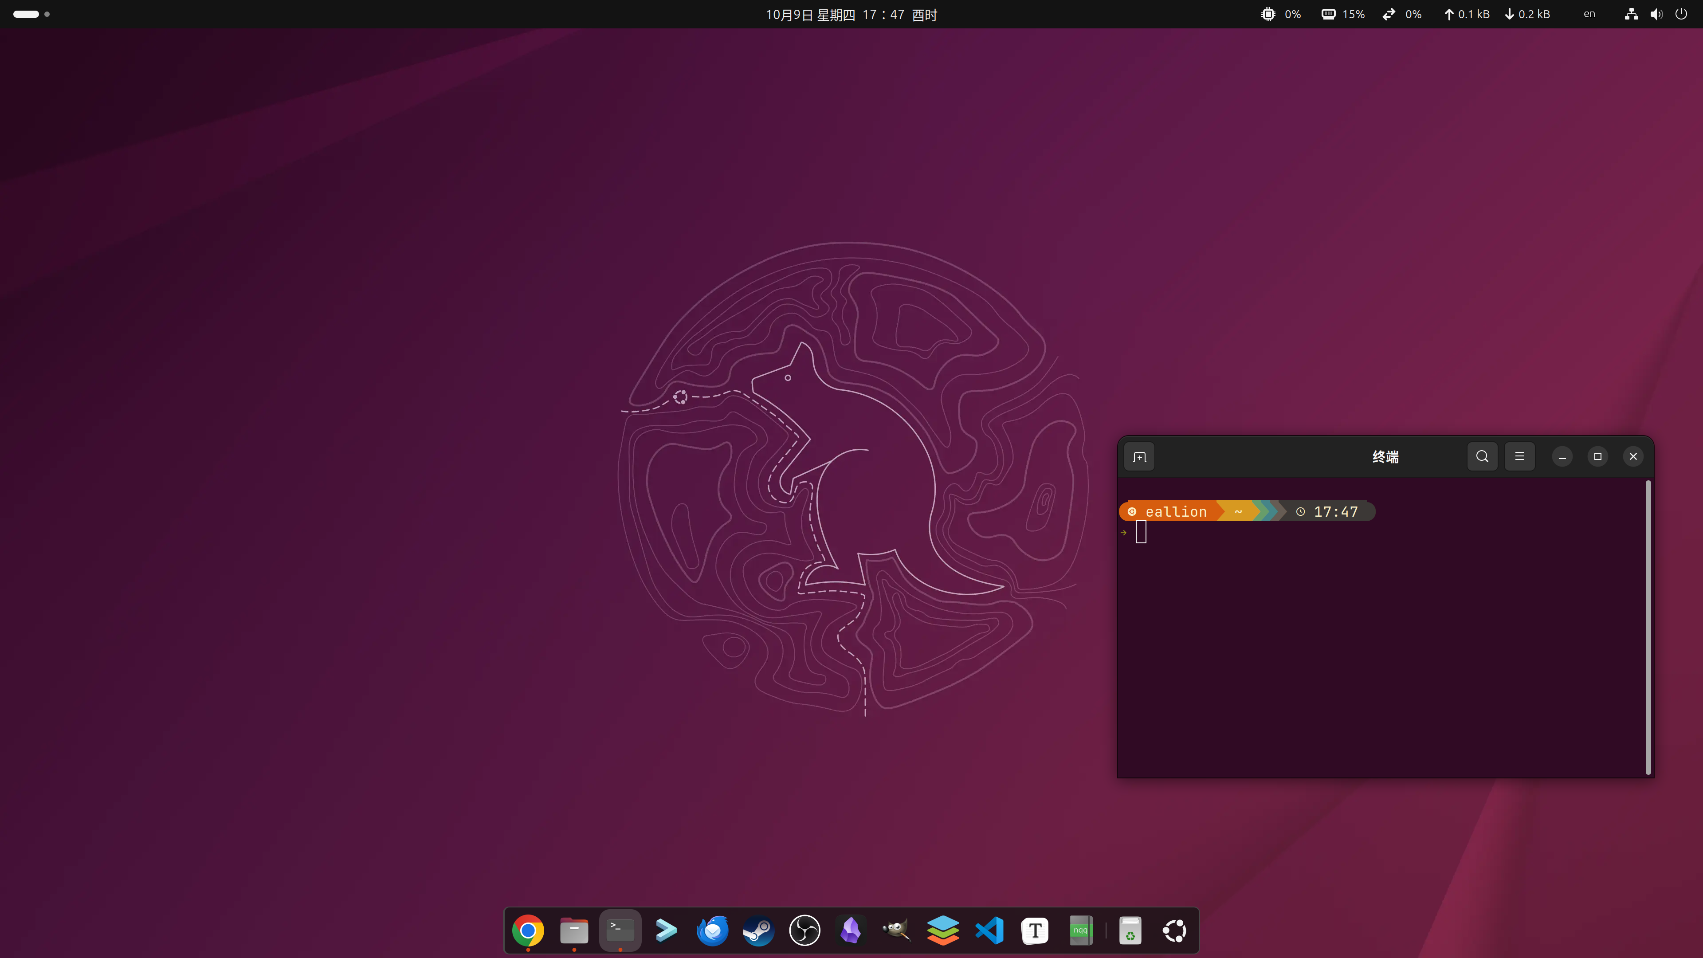Click the terminal search icon

pyautogui.click(x=1482, y=457)
